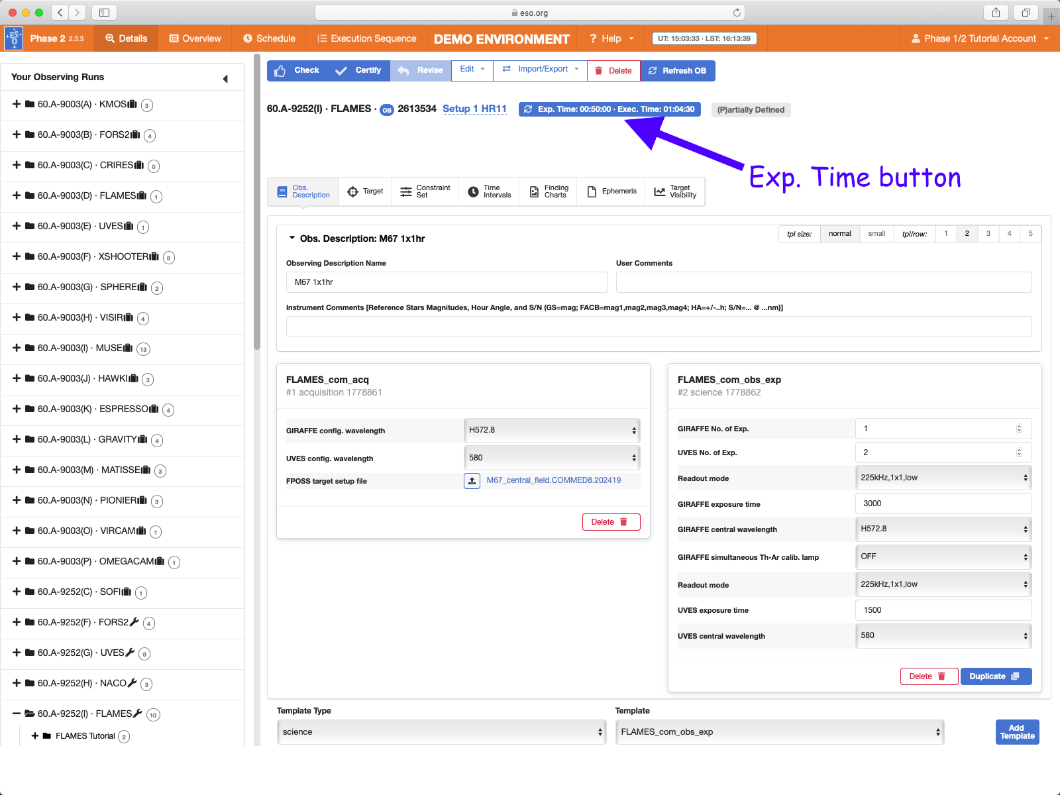Collapse the Your Observing Runs sidebar arrow
The height and width of the screenshot is (795, 1060).
225,79
